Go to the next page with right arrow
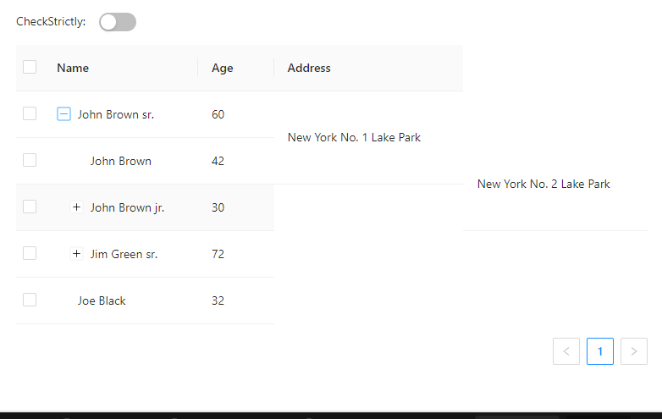662x419 pixels. pyautogui.click(x=634, y=351)
